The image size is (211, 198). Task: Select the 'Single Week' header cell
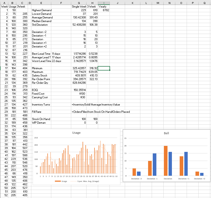79,6
